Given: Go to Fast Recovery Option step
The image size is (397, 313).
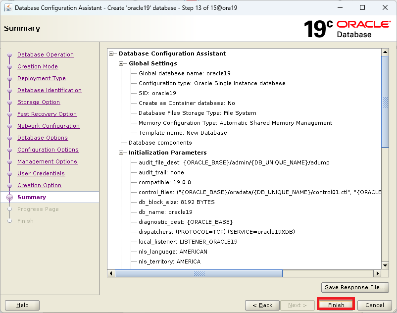Looking at the screenshot, I should tap(47, 114).
